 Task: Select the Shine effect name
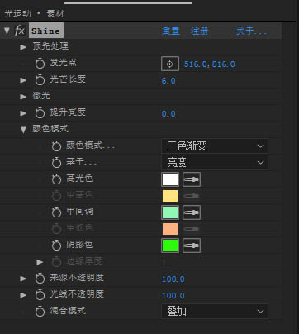coord(45,31)
